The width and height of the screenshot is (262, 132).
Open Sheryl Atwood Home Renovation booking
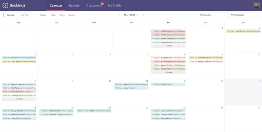point(19,111)
